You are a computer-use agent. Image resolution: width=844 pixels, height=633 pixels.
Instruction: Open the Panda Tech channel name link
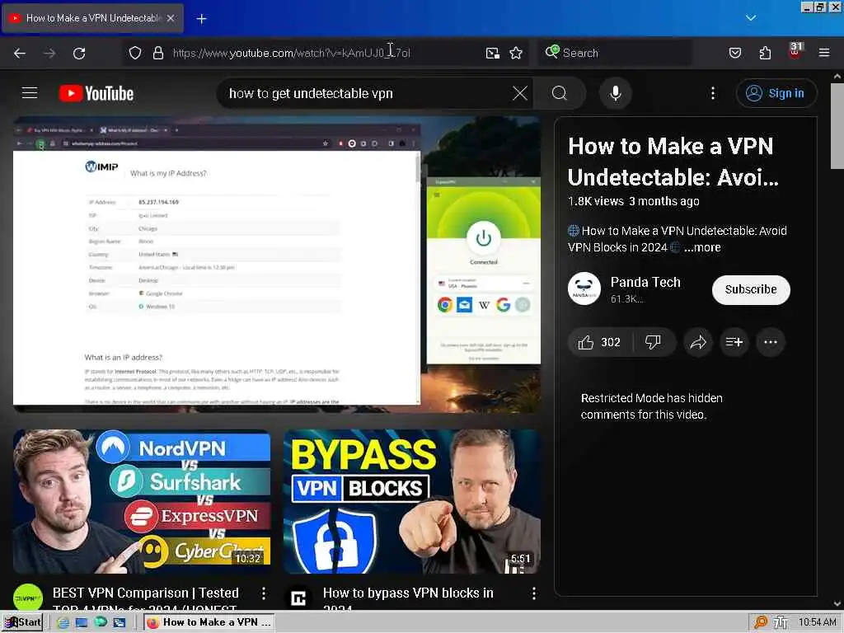[645, 282]
